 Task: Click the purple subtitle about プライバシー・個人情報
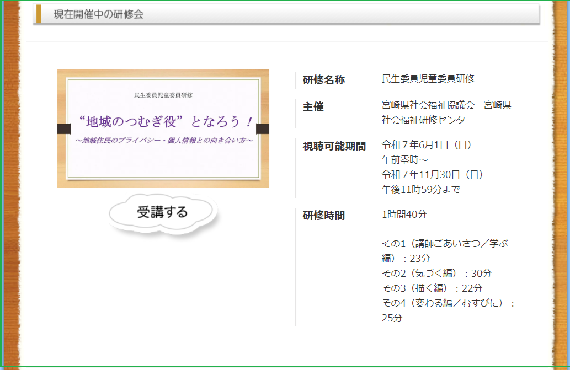tap(164, 141)
